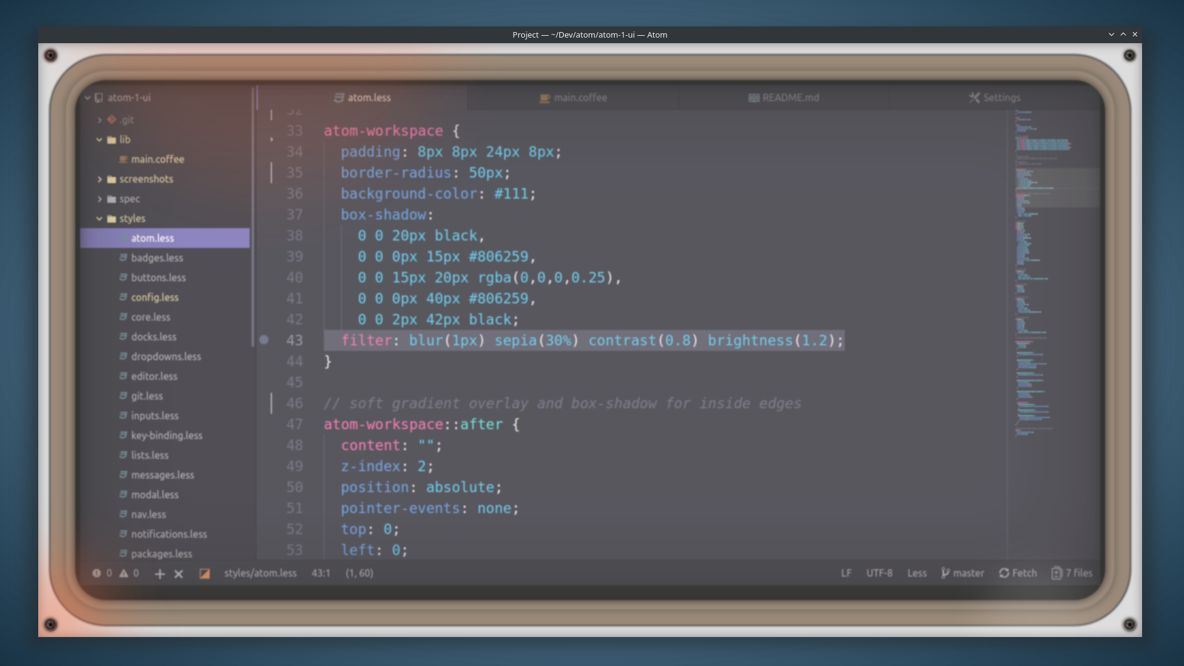Toggle the breakpoint dot on line 43

coord(264,340)
